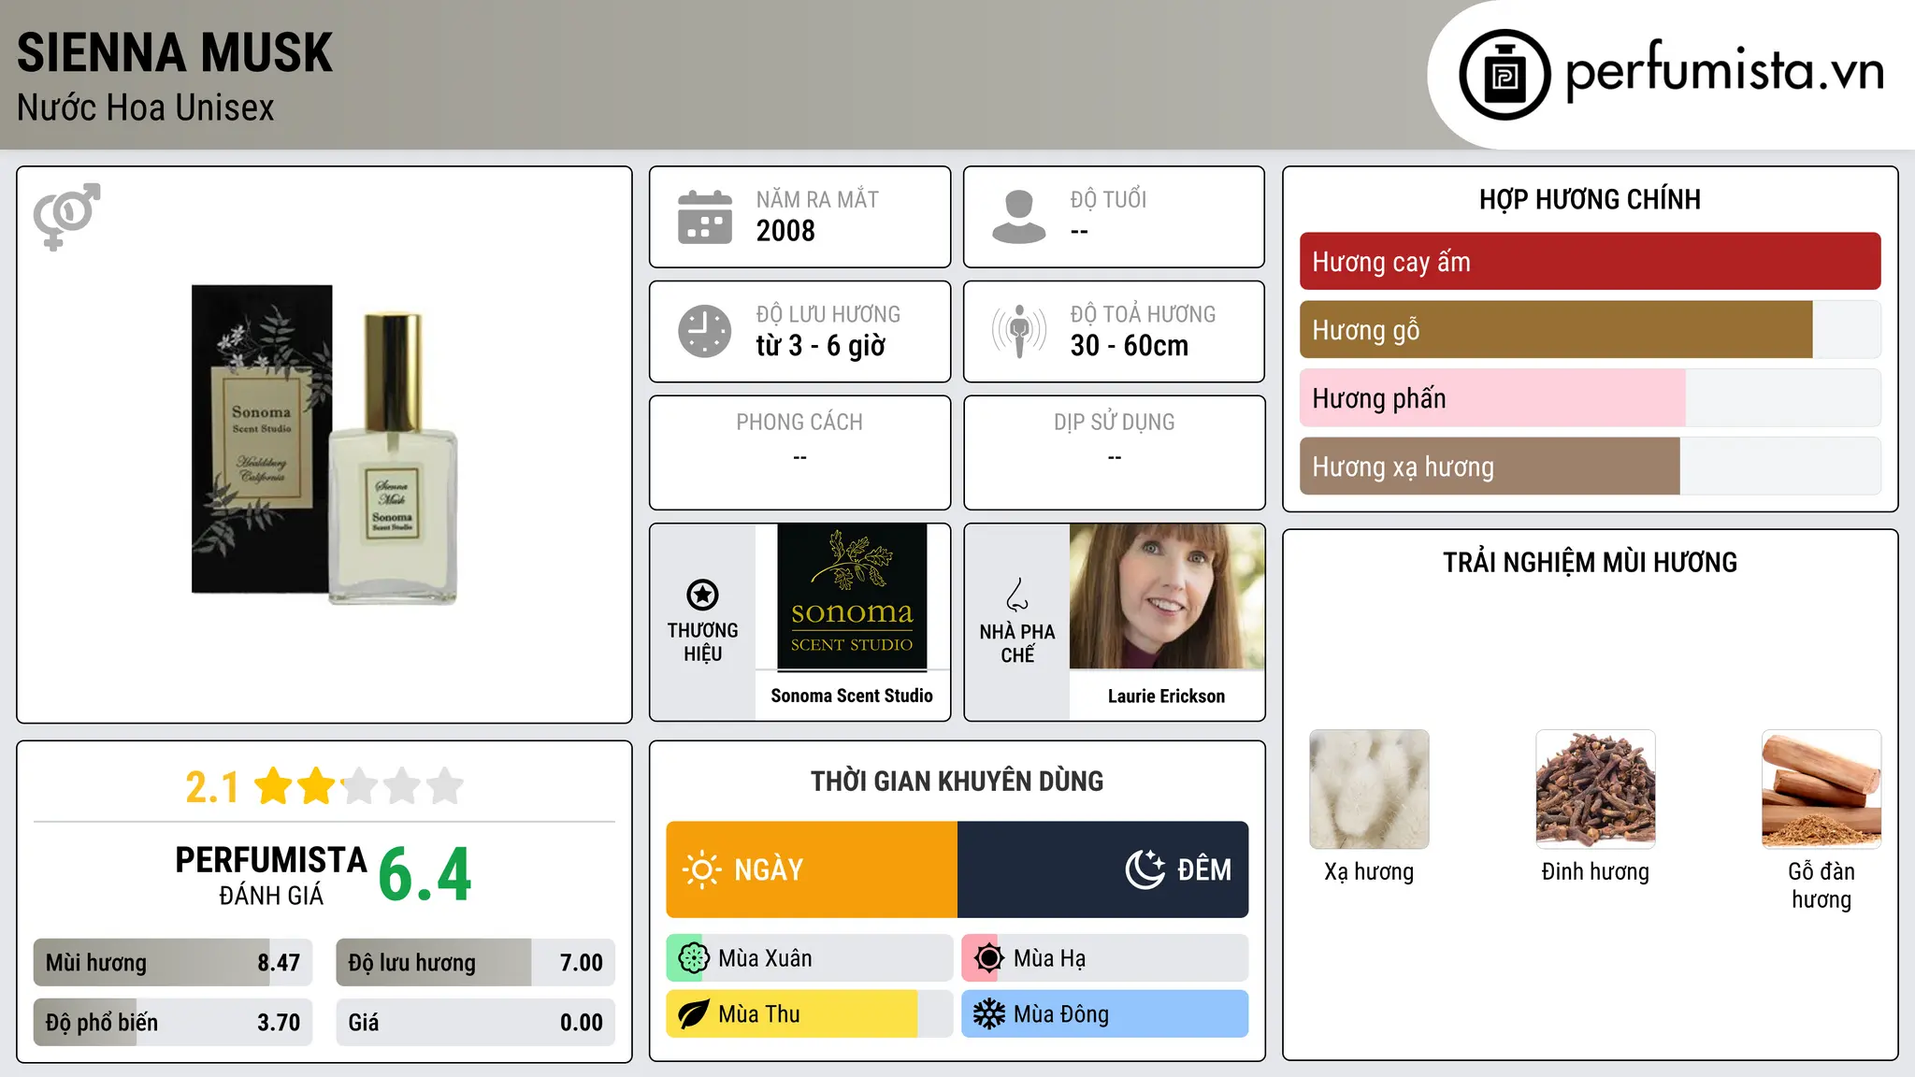Click the projection value 30 - 60cm
This screenshot has width=1915, height=1077.
click(x=1130, y=346)
